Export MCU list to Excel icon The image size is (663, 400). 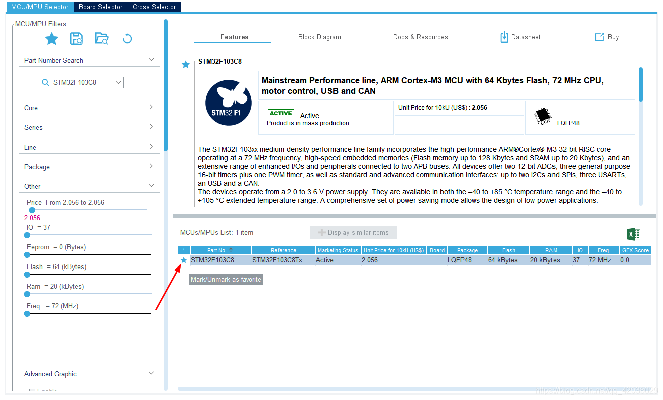[x=634, y=234]
